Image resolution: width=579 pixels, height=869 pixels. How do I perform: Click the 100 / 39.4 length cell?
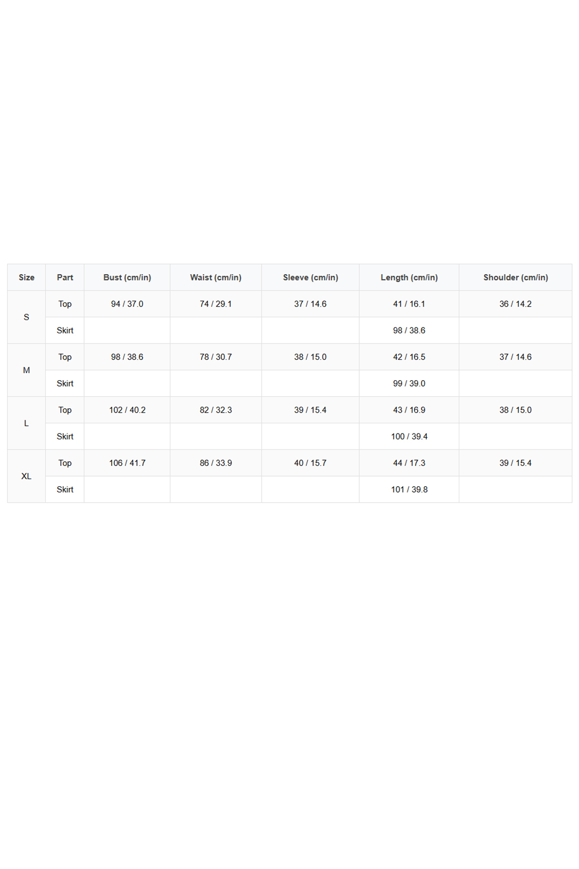[x=409, y=437]
